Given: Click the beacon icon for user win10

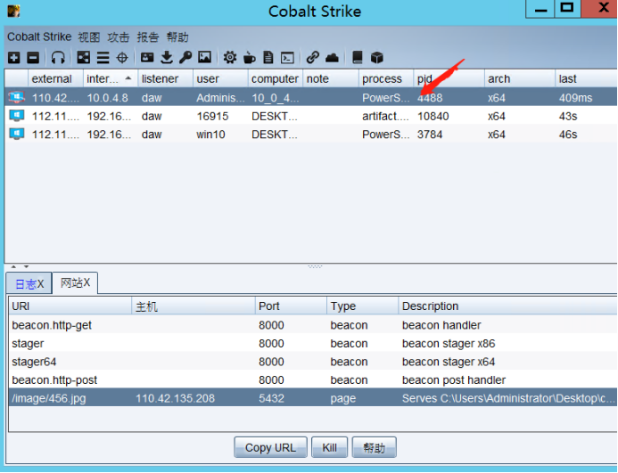Looking at the screenshot, I should (x=17, y=134).
